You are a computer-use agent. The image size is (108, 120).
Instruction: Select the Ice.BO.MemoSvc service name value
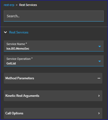pyautogui.click(x=18, y=49)
